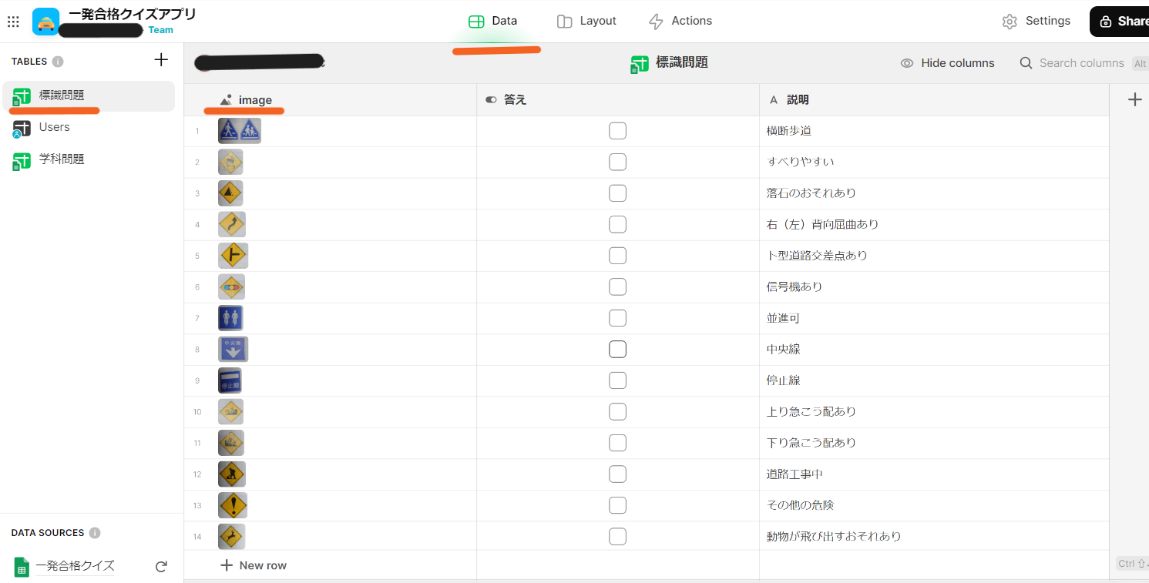This screenshot has width=1149, height=583.
Task: Click the sign thumbnail in the 右（左）背向屈曲あり row
Action: [232, 224]
